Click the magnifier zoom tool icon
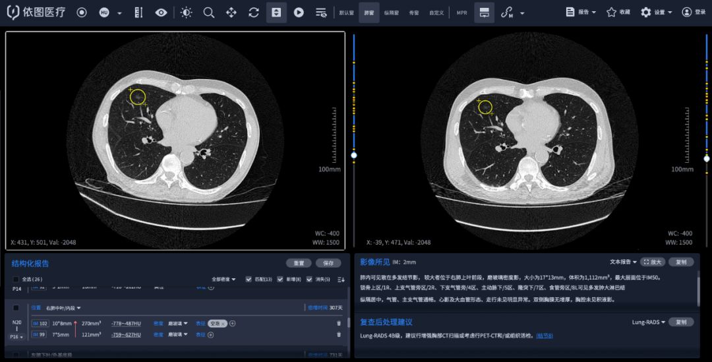Screen dimensions: 712x362 point(209,13)
